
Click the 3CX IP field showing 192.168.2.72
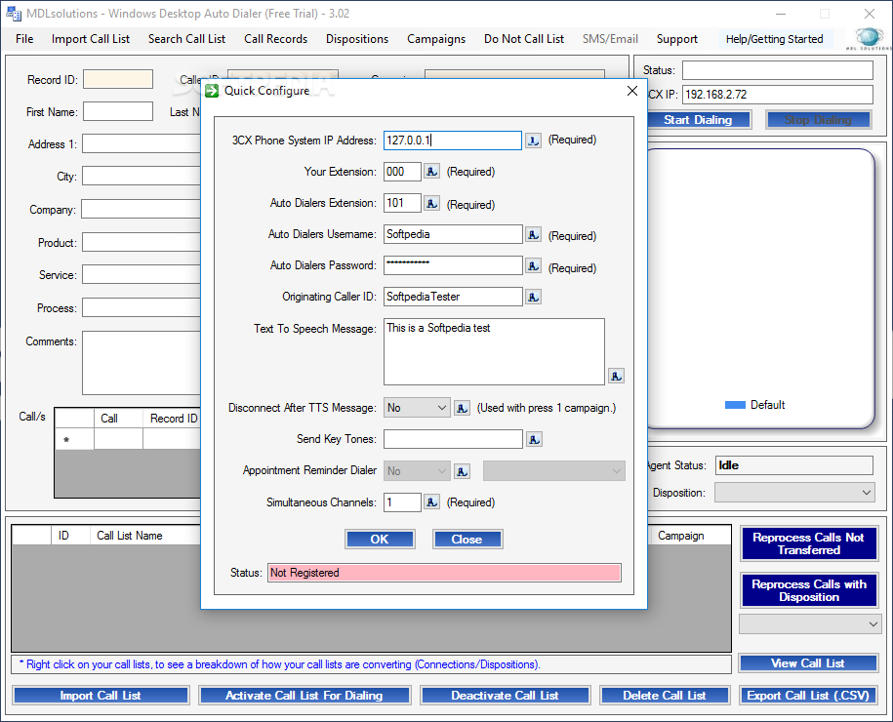(778, 95)
